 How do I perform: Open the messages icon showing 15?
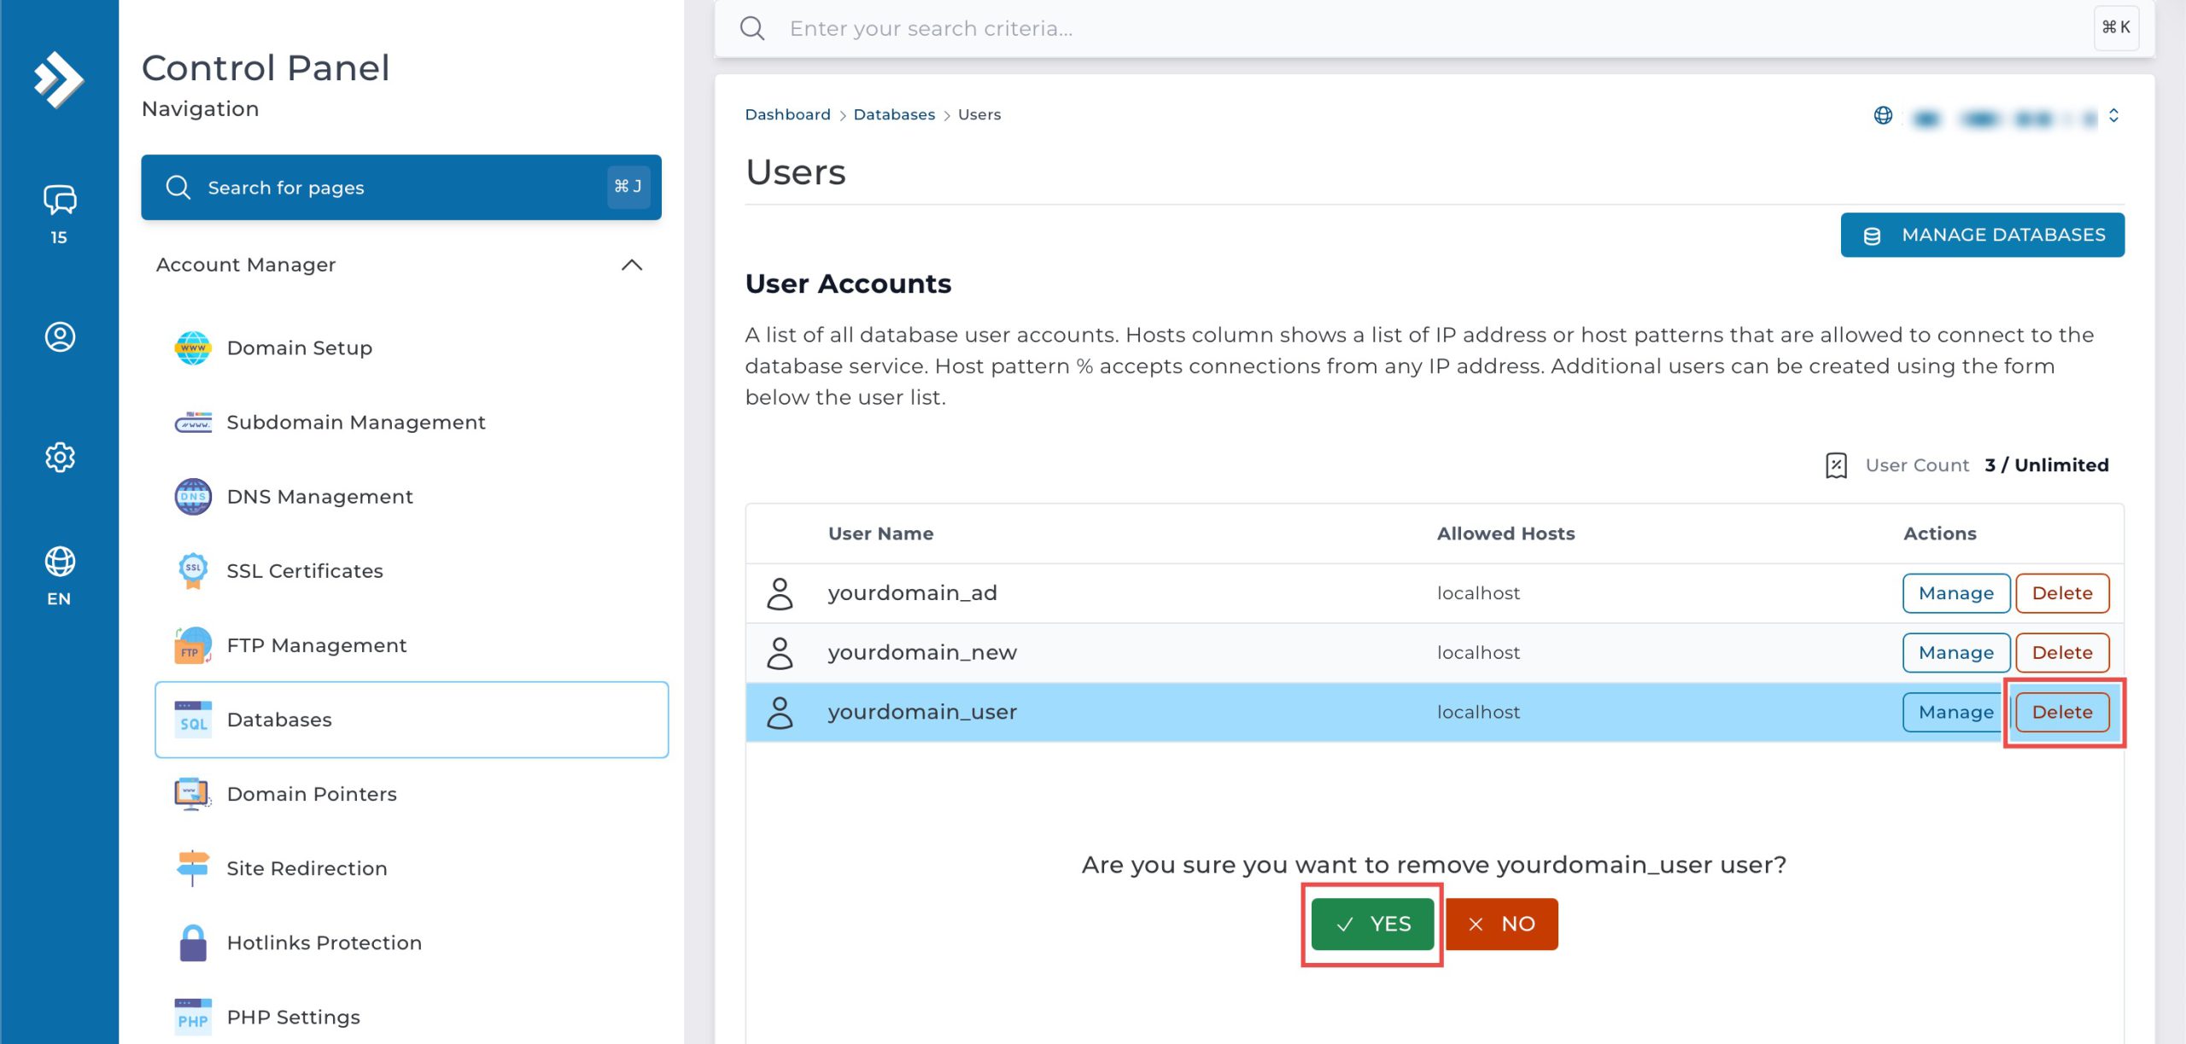[x=59, y=201]
